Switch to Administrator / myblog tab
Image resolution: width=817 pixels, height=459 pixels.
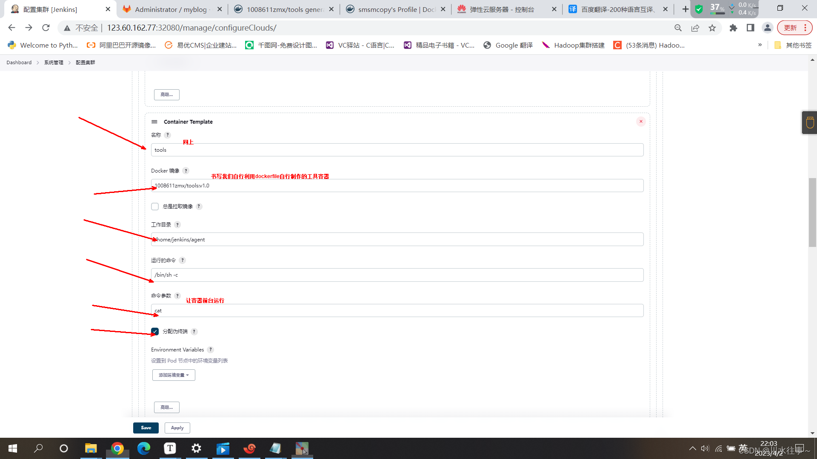(x=170, y=9)
